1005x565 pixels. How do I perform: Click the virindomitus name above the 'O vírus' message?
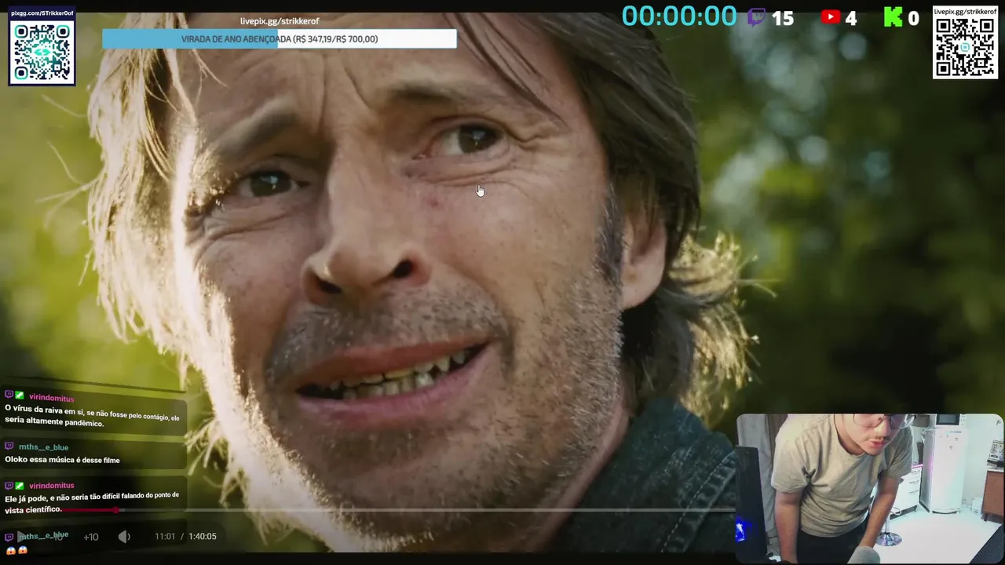pos(51,398)
